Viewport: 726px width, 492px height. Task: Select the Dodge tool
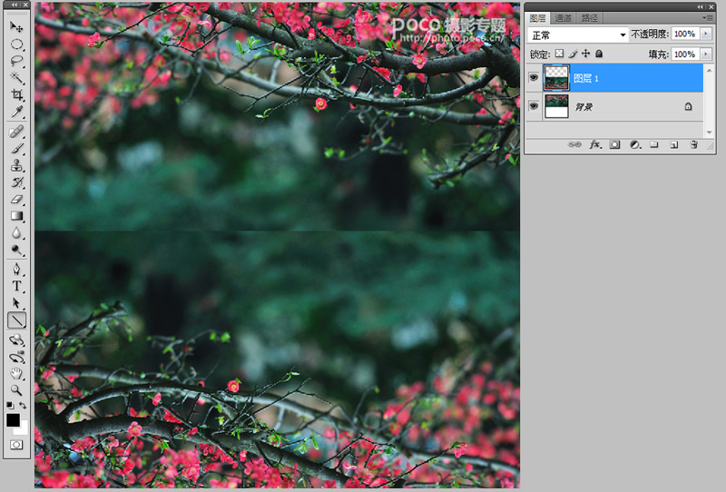coord(16,250)
